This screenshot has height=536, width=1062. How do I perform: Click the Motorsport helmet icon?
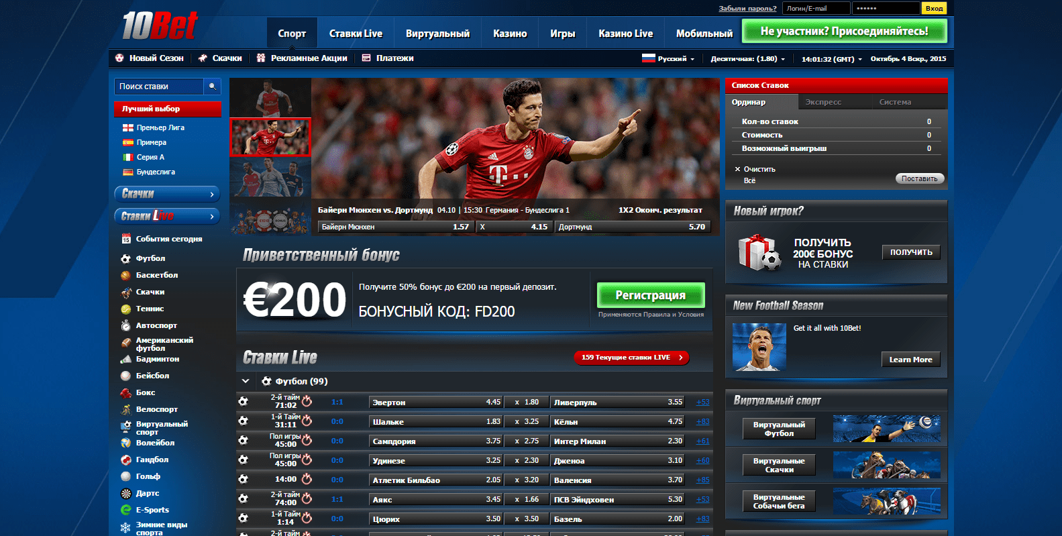125,325
